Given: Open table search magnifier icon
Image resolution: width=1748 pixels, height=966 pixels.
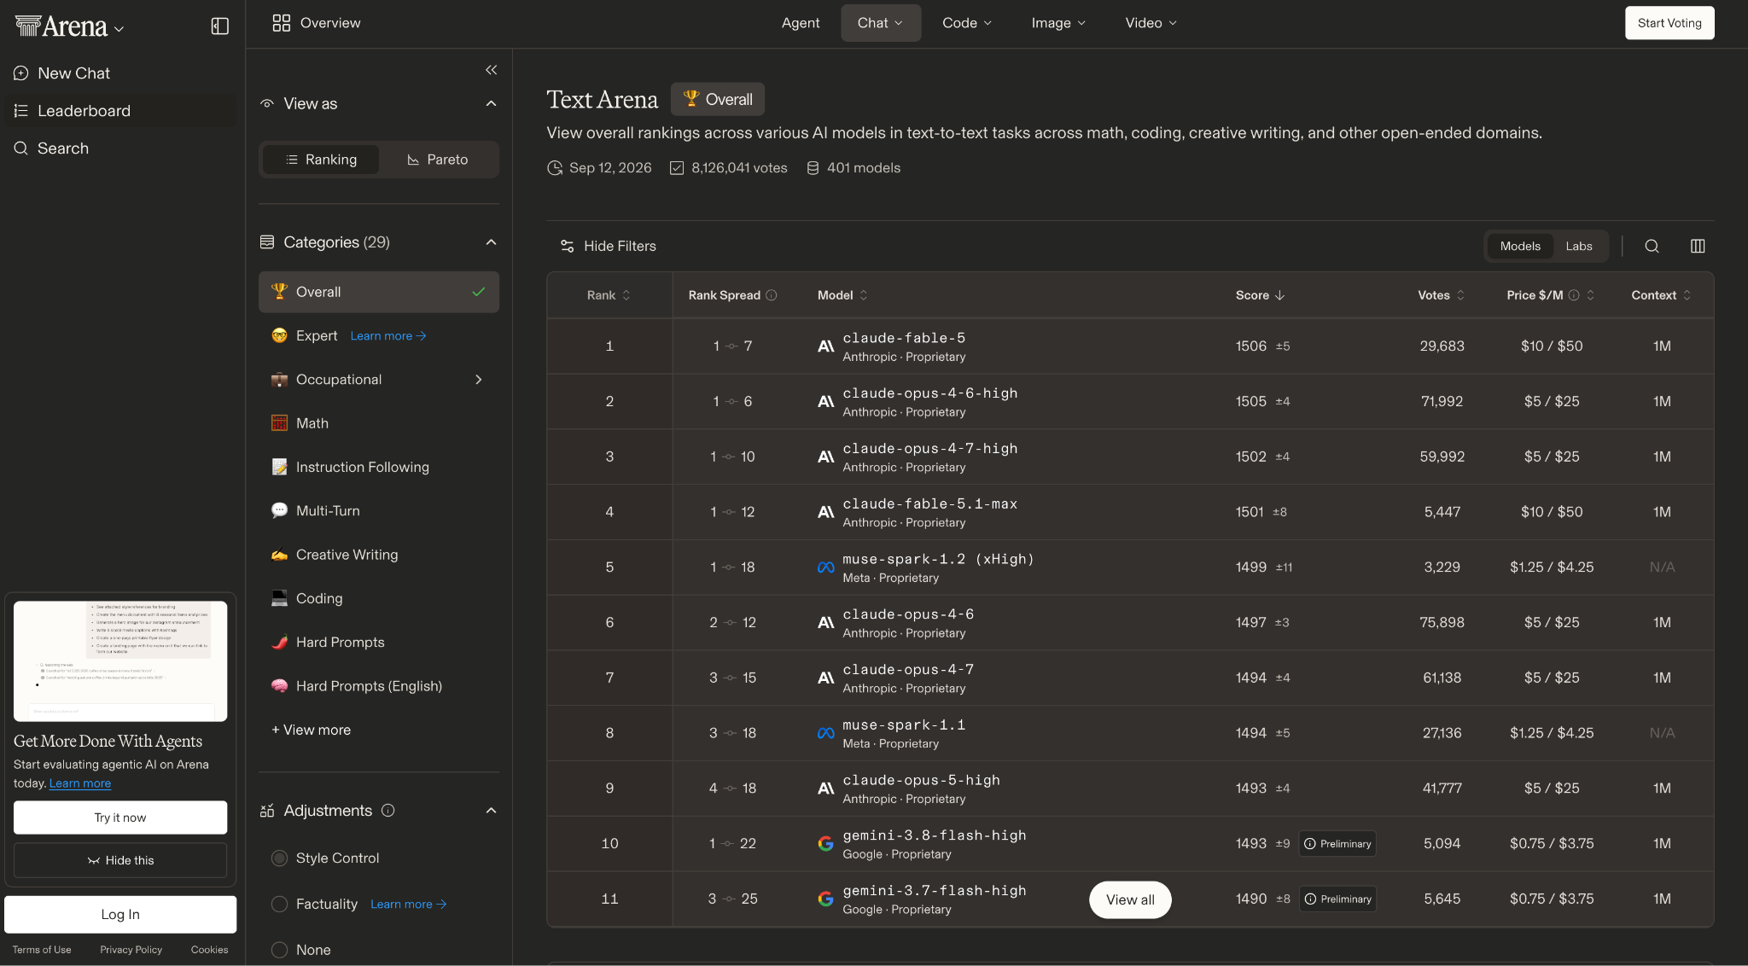Looking at the screenshot, I should pos(1652,246).
